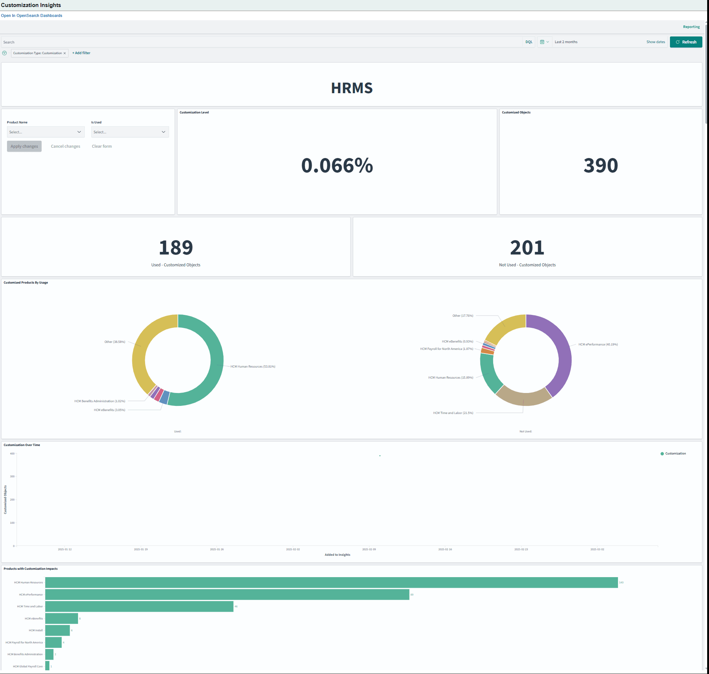This screenshot has width=709, height=674.
Task: Open the Product Name dropdown
Action: click(x=45, y=132)
